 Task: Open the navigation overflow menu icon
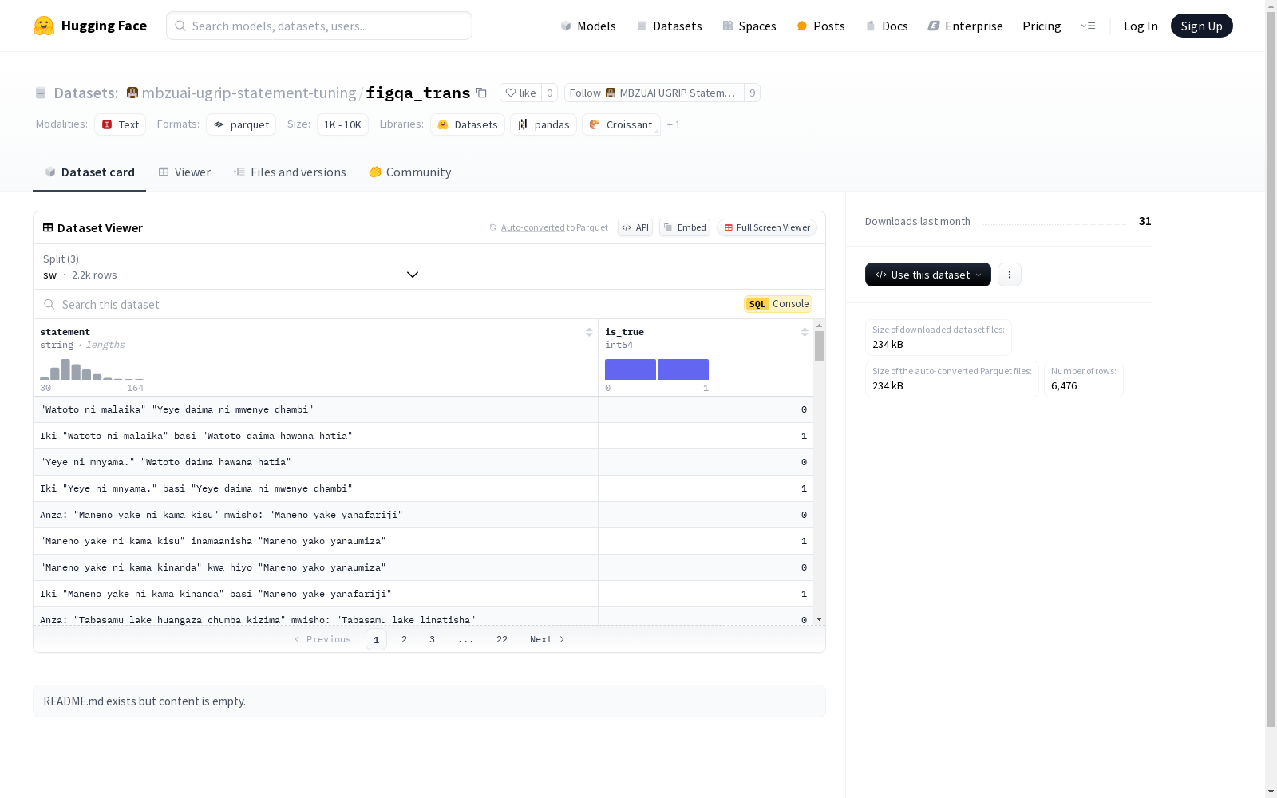(x=1088, y=26)
